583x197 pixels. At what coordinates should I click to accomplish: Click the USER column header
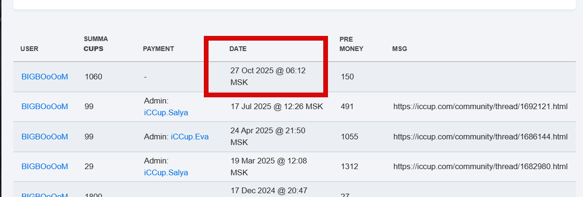(x=29, y=49)
